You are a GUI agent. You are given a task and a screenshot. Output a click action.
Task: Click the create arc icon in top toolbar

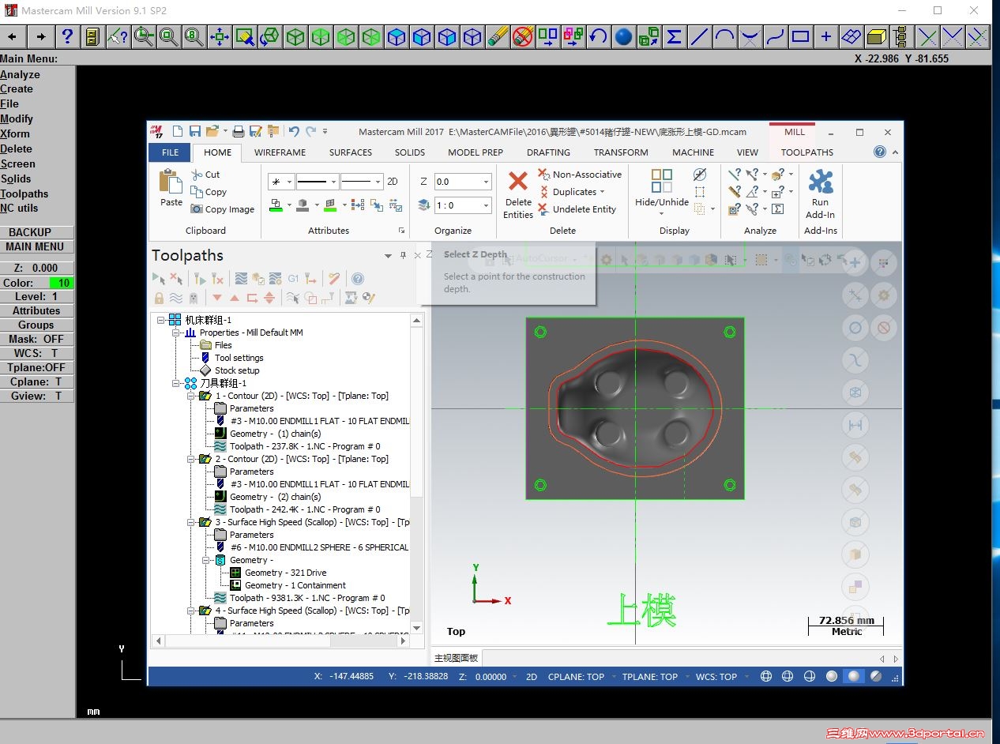pos(724,36)
